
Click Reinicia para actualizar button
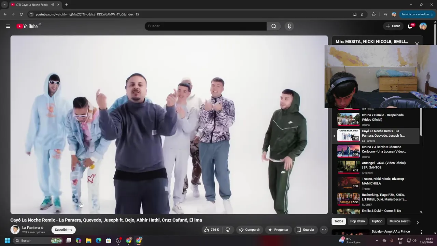pos(415,14)
